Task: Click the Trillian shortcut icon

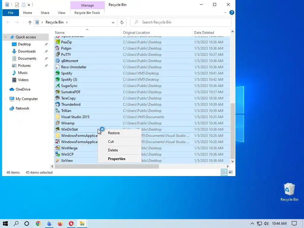Action: pyautogui.click(x=57, y=110)
